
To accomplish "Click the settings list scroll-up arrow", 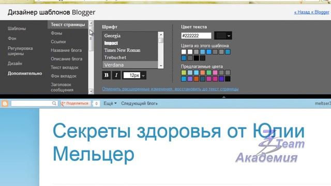I will coord(91,23).
